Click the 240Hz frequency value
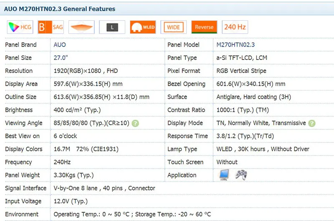Screen dimensions: 334x221 (62, 162)
